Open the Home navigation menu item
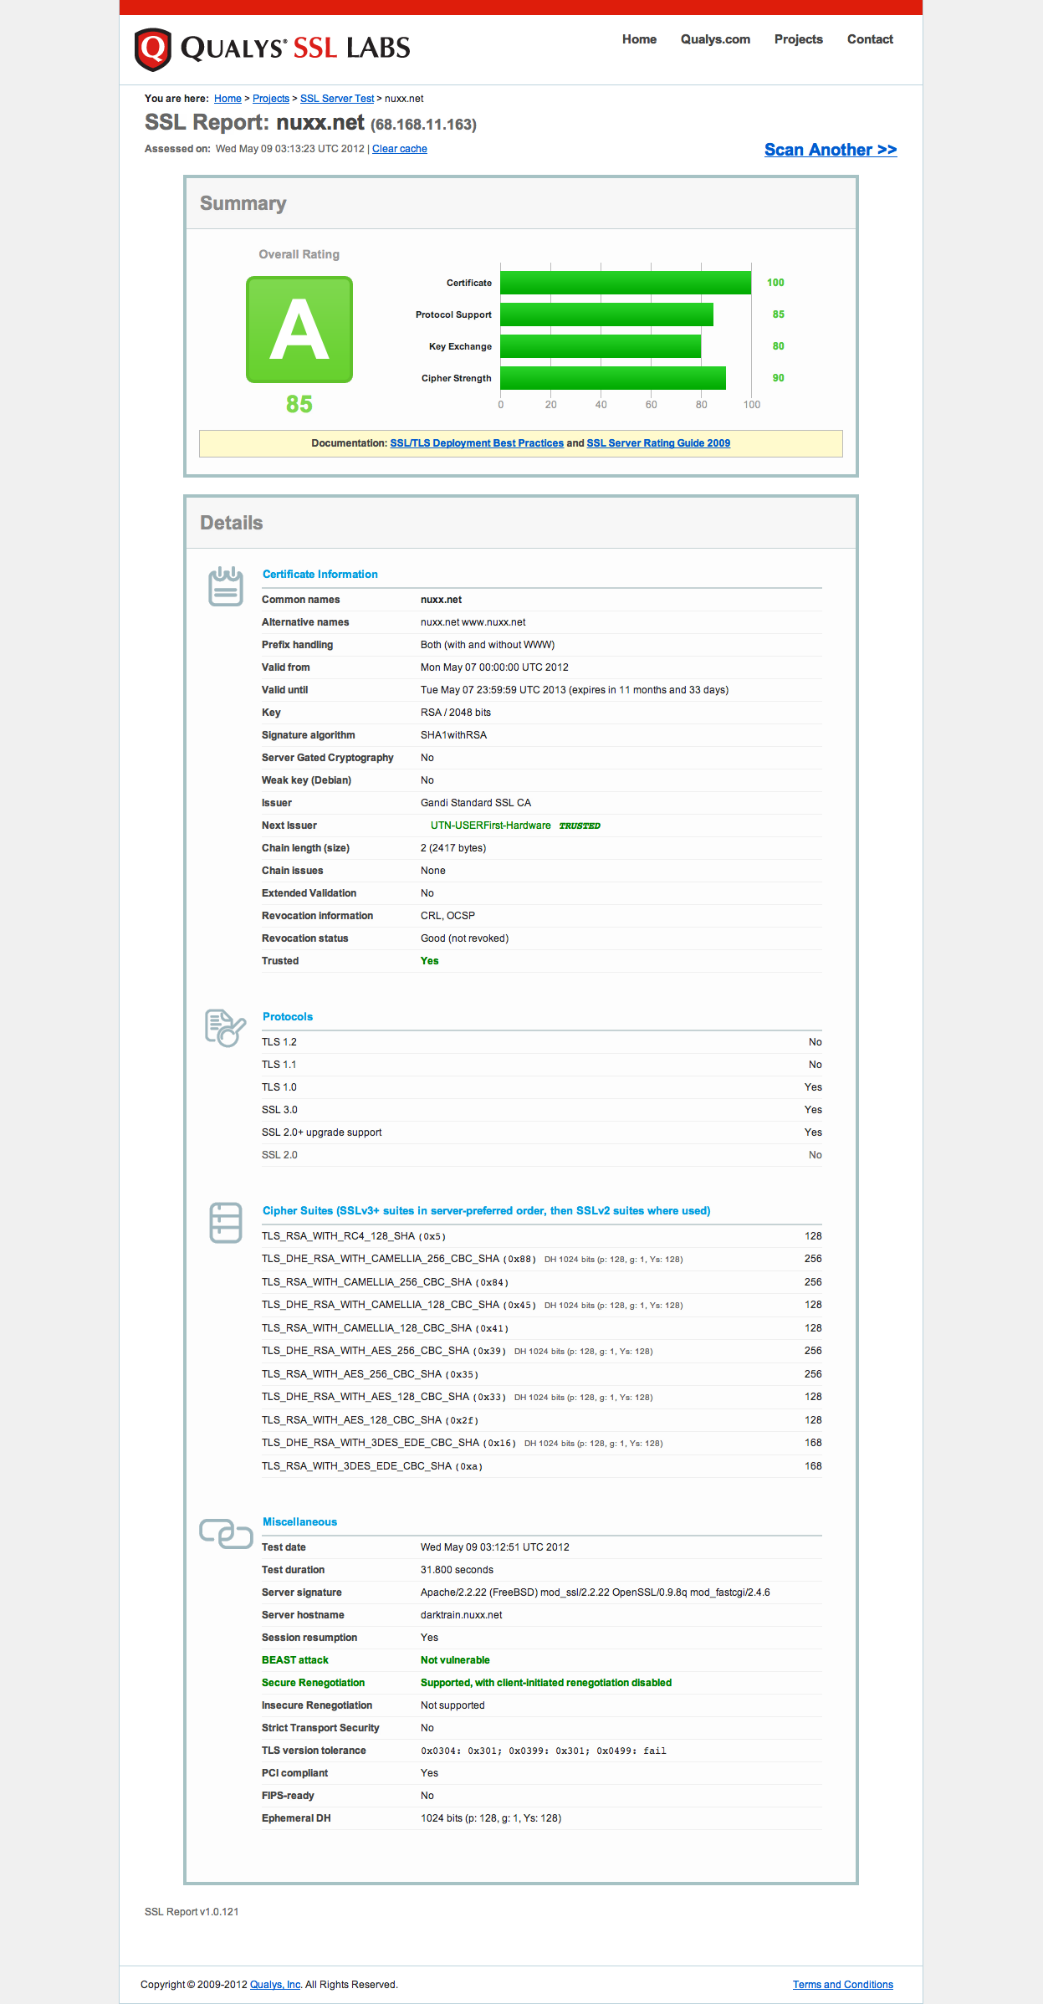This screenshot has width=1043, height=2004. click(639, 39)
